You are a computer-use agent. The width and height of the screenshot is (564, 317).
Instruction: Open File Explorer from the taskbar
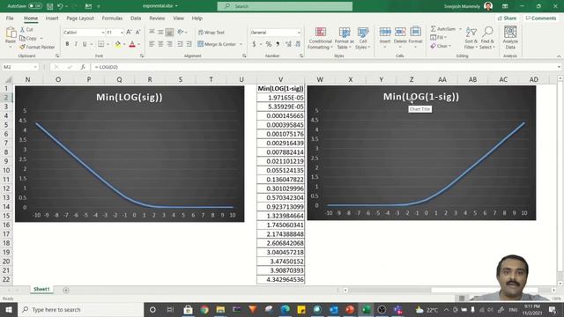220,309
